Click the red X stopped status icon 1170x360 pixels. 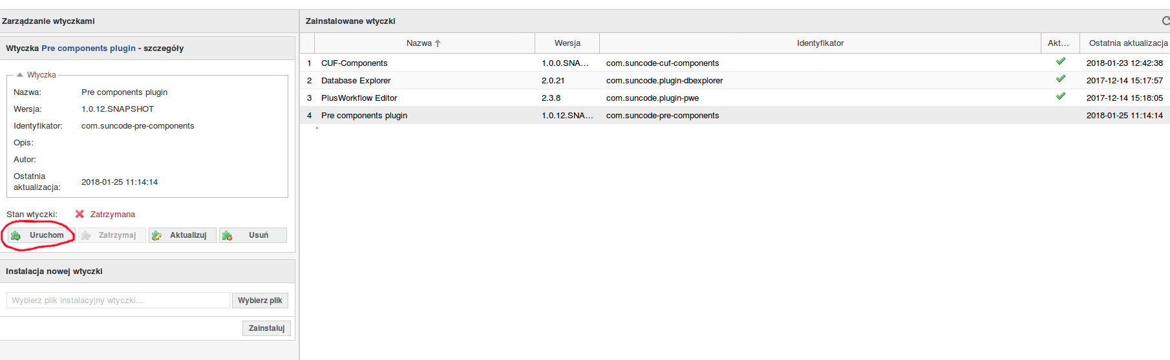tap(80, 214)
